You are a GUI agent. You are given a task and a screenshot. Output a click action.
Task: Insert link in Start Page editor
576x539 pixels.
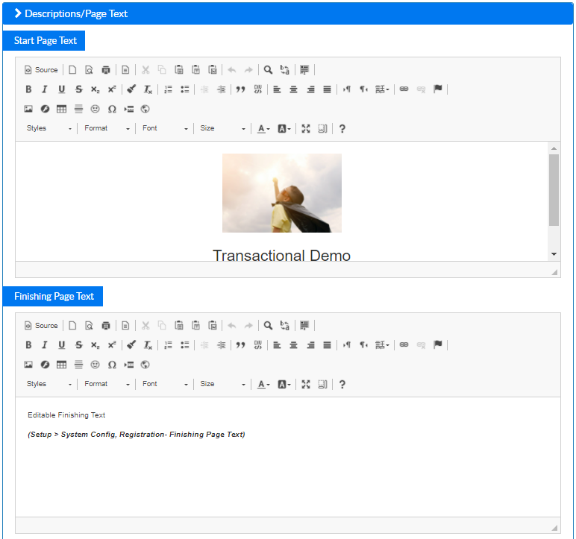coord(404,89)
